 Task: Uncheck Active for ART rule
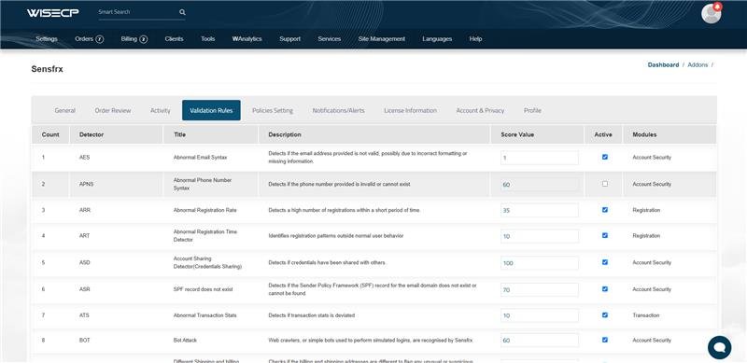[604, 235]
